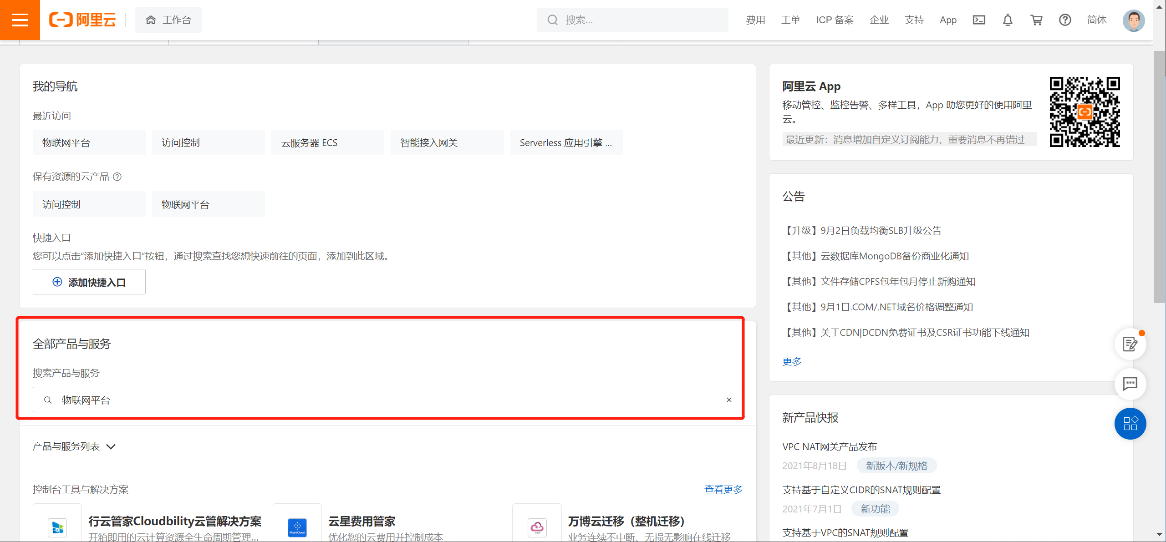Click the floating feedback edit icon
This screenshot has height=542, width=1166.
click(x=1130, y=344)
